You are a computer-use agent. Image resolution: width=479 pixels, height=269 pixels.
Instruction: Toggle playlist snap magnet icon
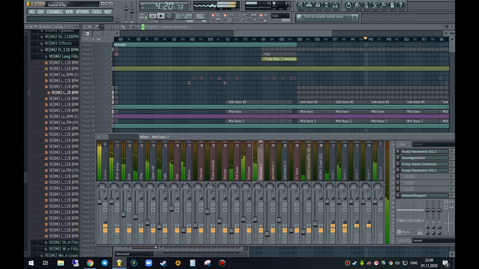click(x=90, y=27)
